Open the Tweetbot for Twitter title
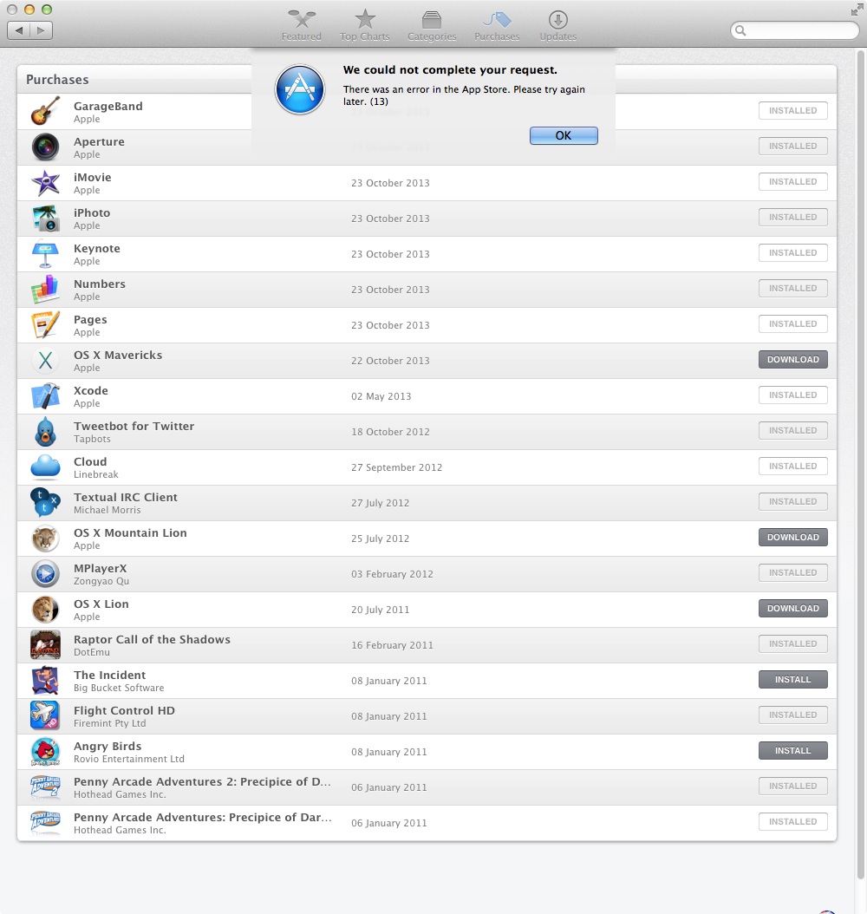 click(134, 426)
